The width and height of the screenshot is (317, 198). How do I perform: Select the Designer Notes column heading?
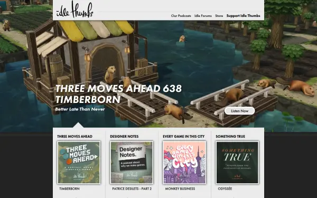(124, 137)
